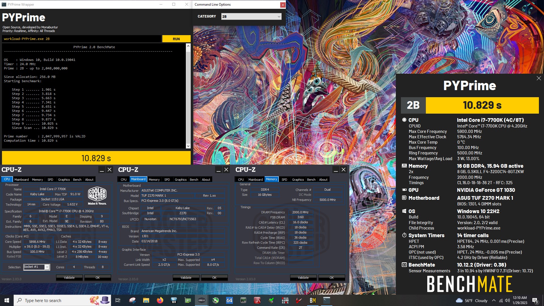Open Bench tab in the Memory CPU-Z window
Viewport: 544px width, 306px height.
click(311, 180)
